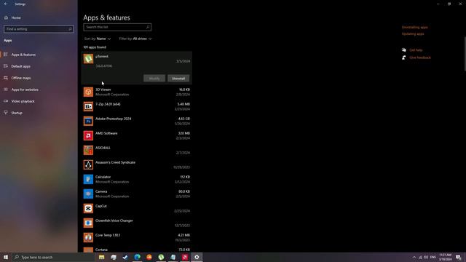The width and height of the screenshot is (466, 262).
Task: Click the Give feedback person icon
Action: pyautogui.click(x=403, y=57)
